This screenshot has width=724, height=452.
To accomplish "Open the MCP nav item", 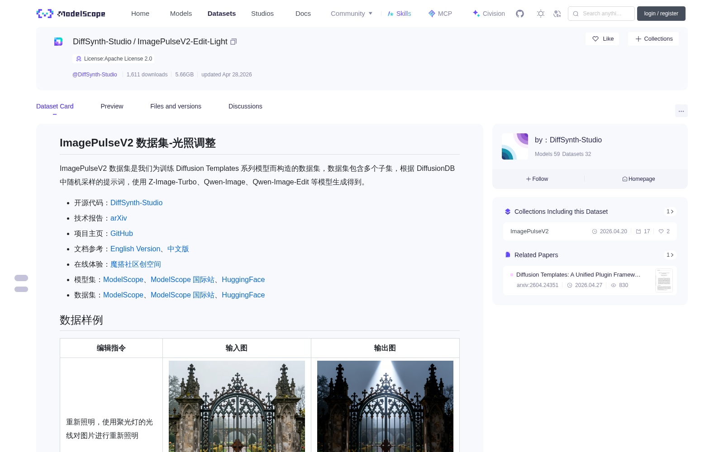I will click(x=440, y=14).
